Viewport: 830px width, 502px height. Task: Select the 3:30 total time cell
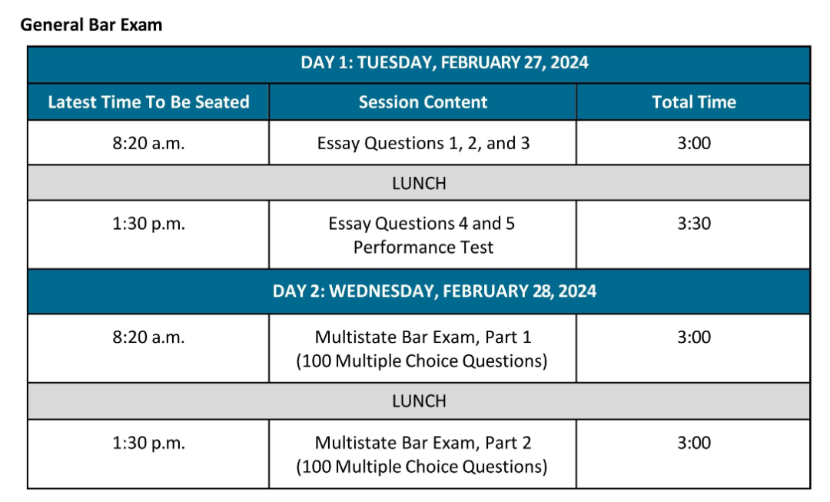[x=693, y=234]
